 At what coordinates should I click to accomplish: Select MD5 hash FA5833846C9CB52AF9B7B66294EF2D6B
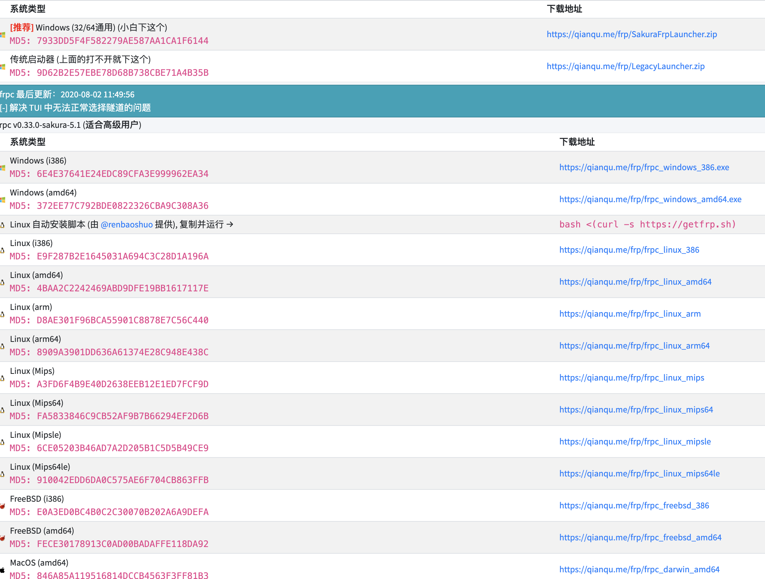click(123, 416)
